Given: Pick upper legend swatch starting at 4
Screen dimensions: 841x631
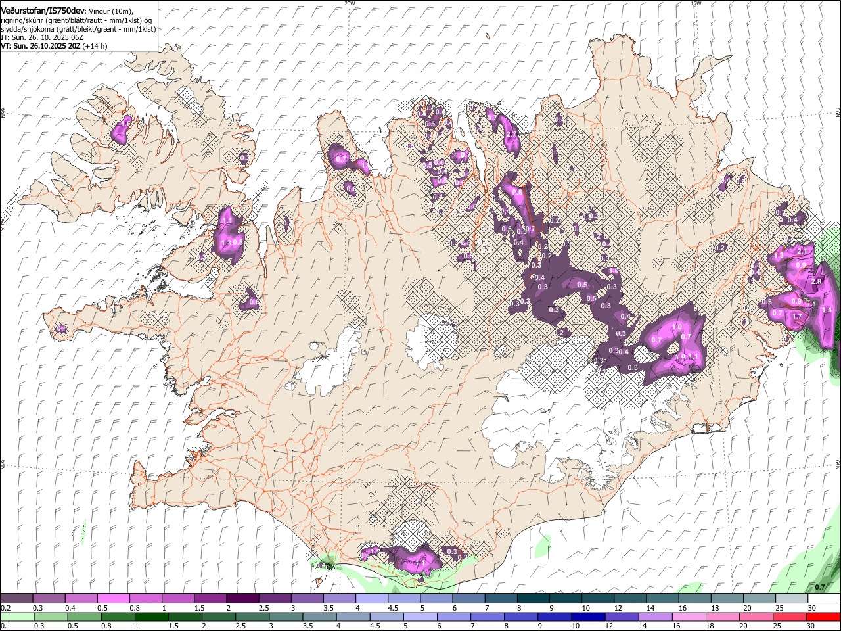Looking at the screenshot, I should tap(371, 599).
